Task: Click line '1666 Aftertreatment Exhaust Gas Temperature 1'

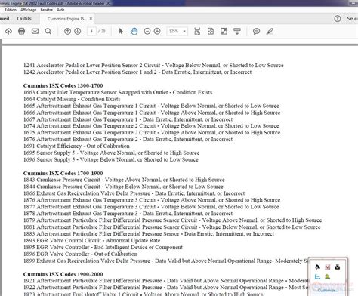Action: point(152,113)
